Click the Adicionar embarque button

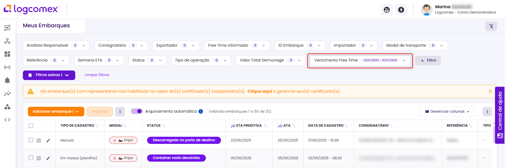(x=56, y=112)
